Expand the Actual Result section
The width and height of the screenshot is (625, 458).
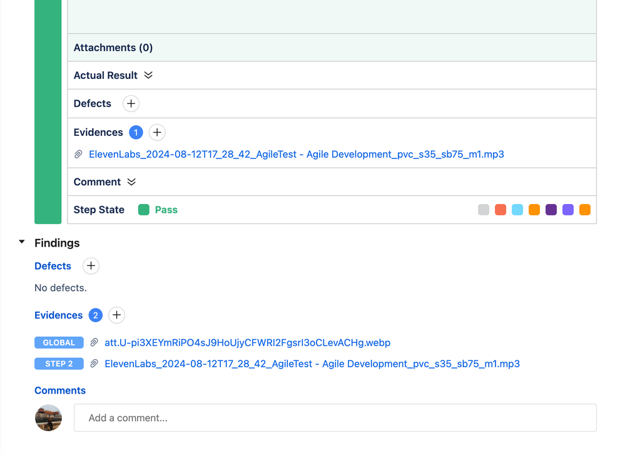point(148,75)
